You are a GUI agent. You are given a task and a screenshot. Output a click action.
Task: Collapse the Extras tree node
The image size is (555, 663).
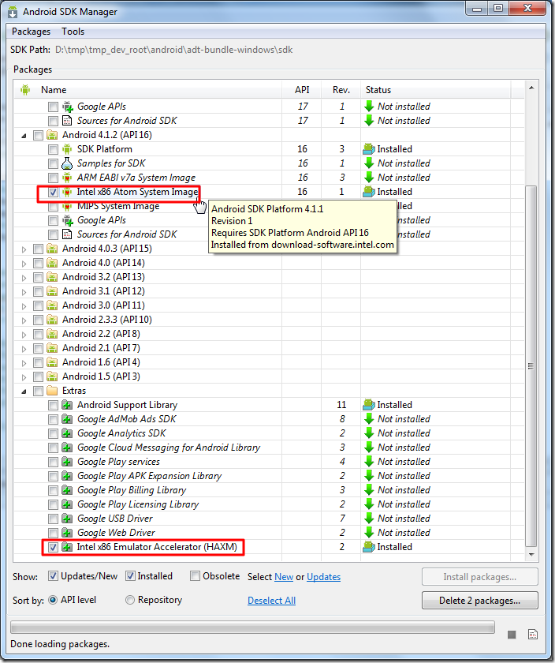point(24,391)
